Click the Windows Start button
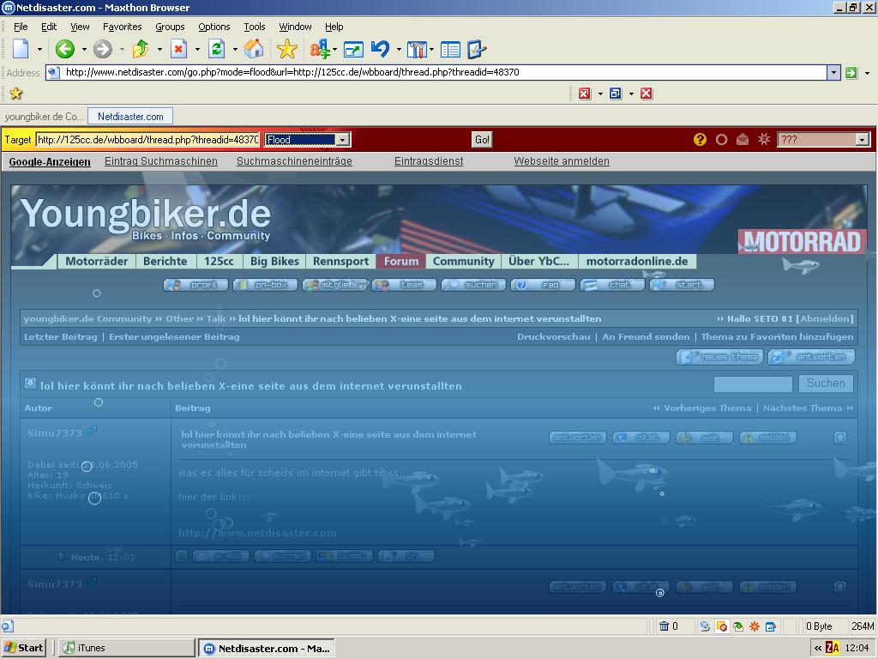 click(23, 648)
